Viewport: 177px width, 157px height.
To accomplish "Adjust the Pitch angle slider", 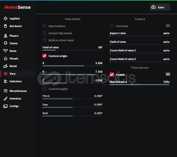I will [73, 99].
